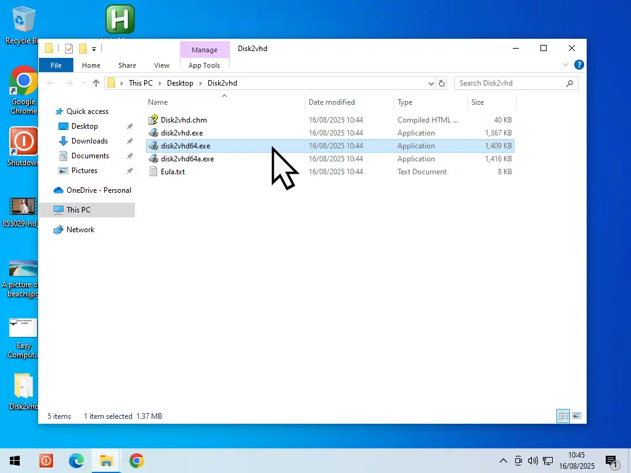
Task: Click the Disk2vhd.chm help file icon
Action: (153, 120)
